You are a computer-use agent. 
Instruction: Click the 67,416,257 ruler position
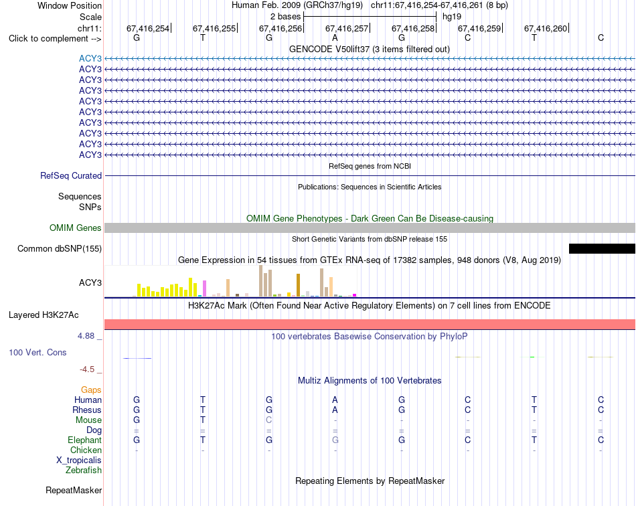pyautogui.click(x=347, y=28)
